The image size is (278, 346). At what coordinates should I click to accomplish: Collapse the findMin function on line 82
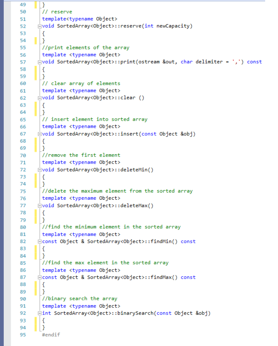pyautogui.click(x=39, y=242)
